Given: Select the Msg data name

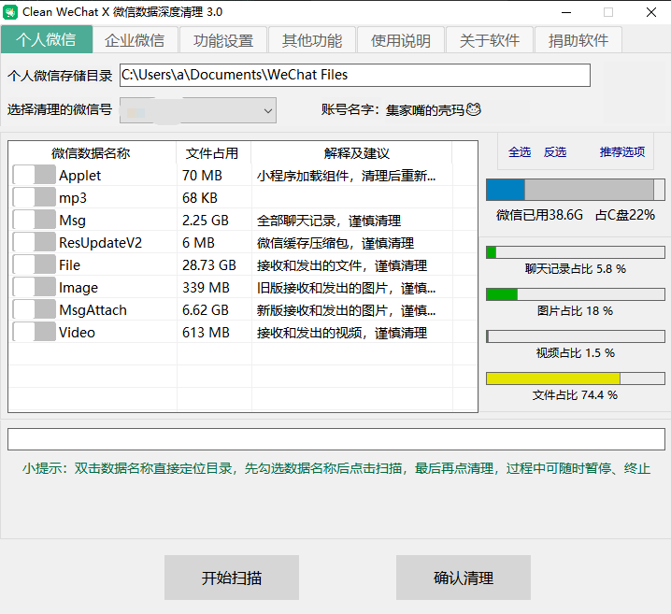Looking at the screenshot, I should pyautogui.click(x=72, y=221).
